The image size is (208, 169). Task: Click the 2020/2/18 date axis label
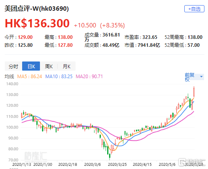[x=68, y=165]
